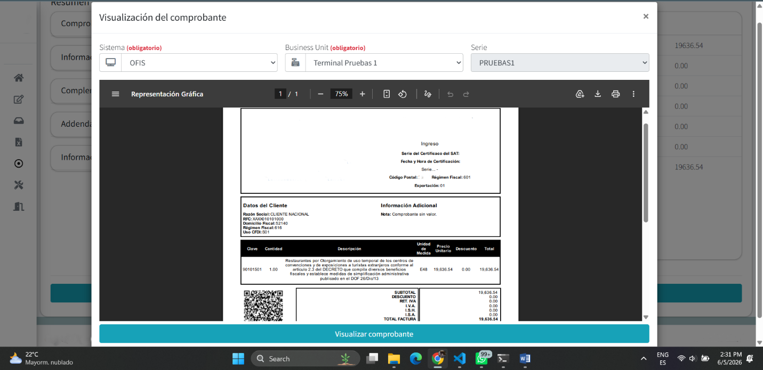Click the E48 unit of measure cell
Screen dimensions: 763x370
[423, 269]
